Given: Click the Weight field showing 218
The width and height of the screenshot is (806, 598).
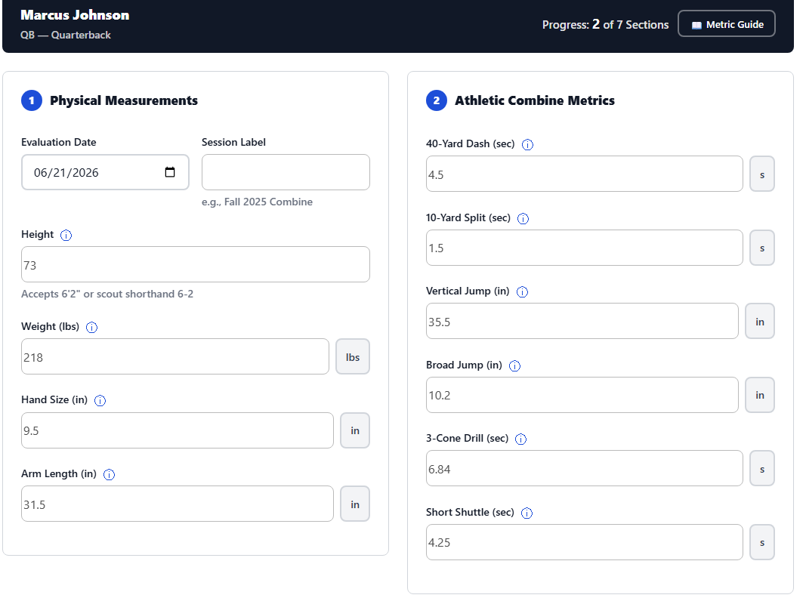Looking at the screenshot, I should (174, 356).
